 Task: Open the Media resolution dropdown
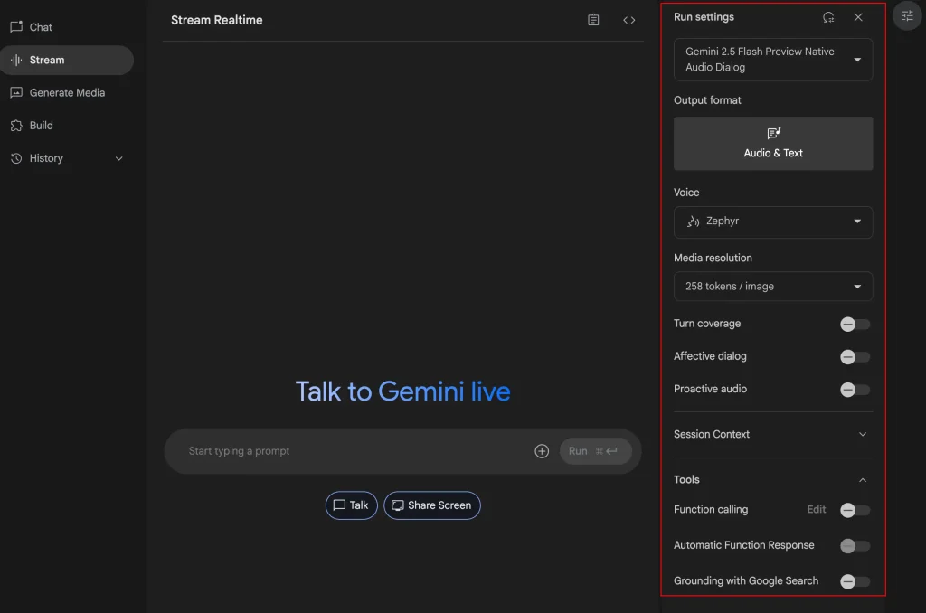click(x=773, y=287)
